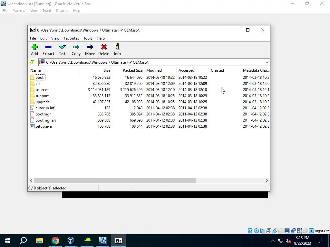The image size is (330, 247).
Task: Open the Favorites menu
Action: pos(71,38)
